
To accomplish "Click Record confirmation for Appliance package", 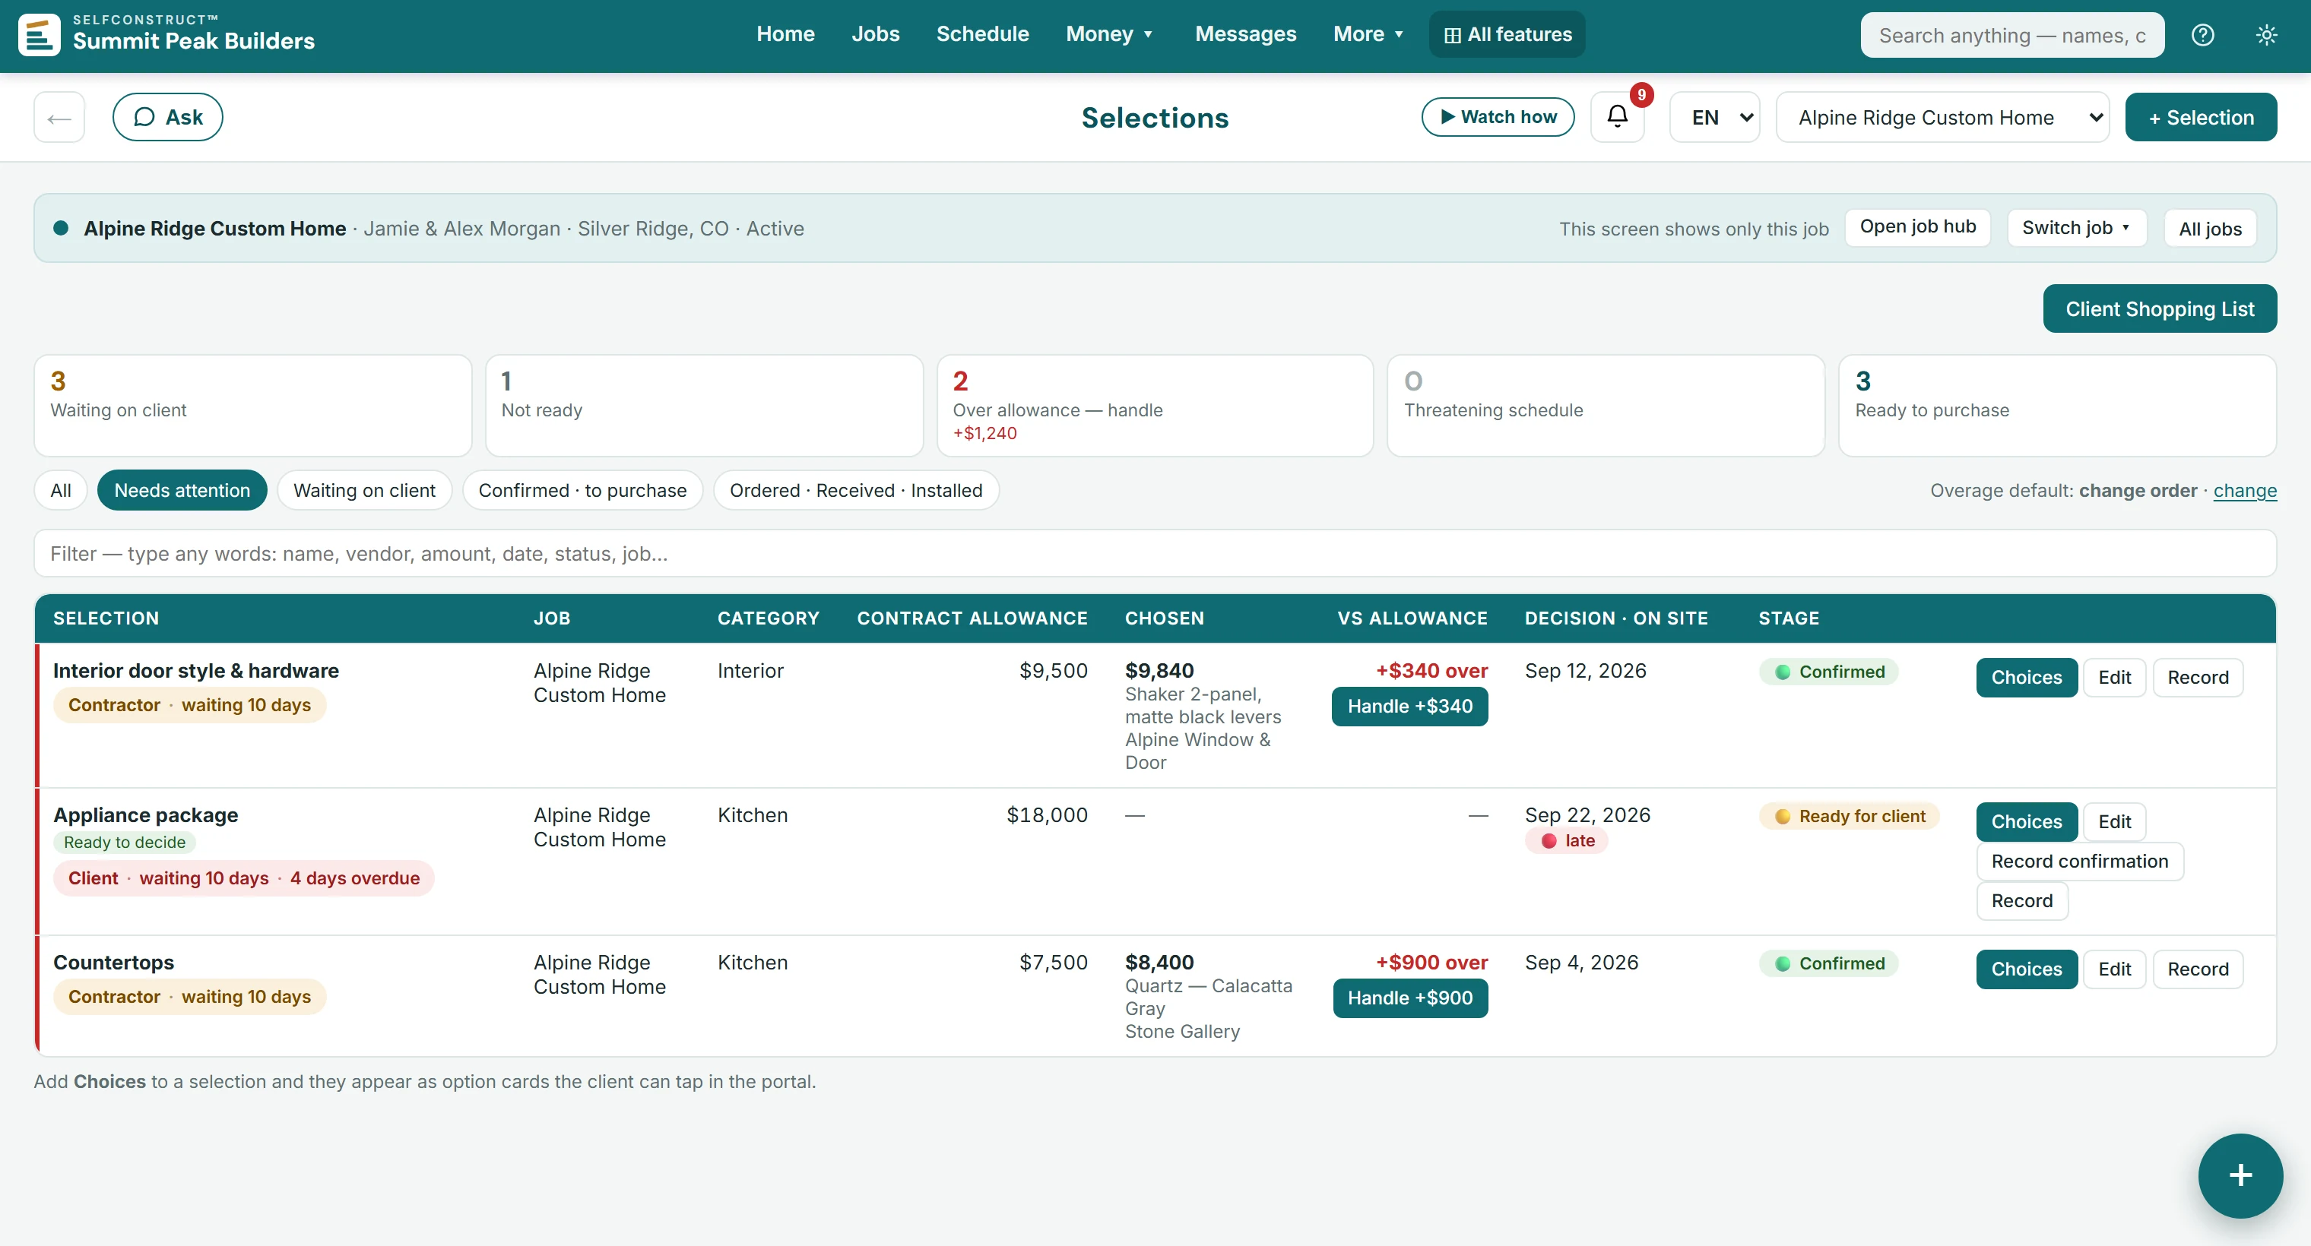I will click(2080, 862).
